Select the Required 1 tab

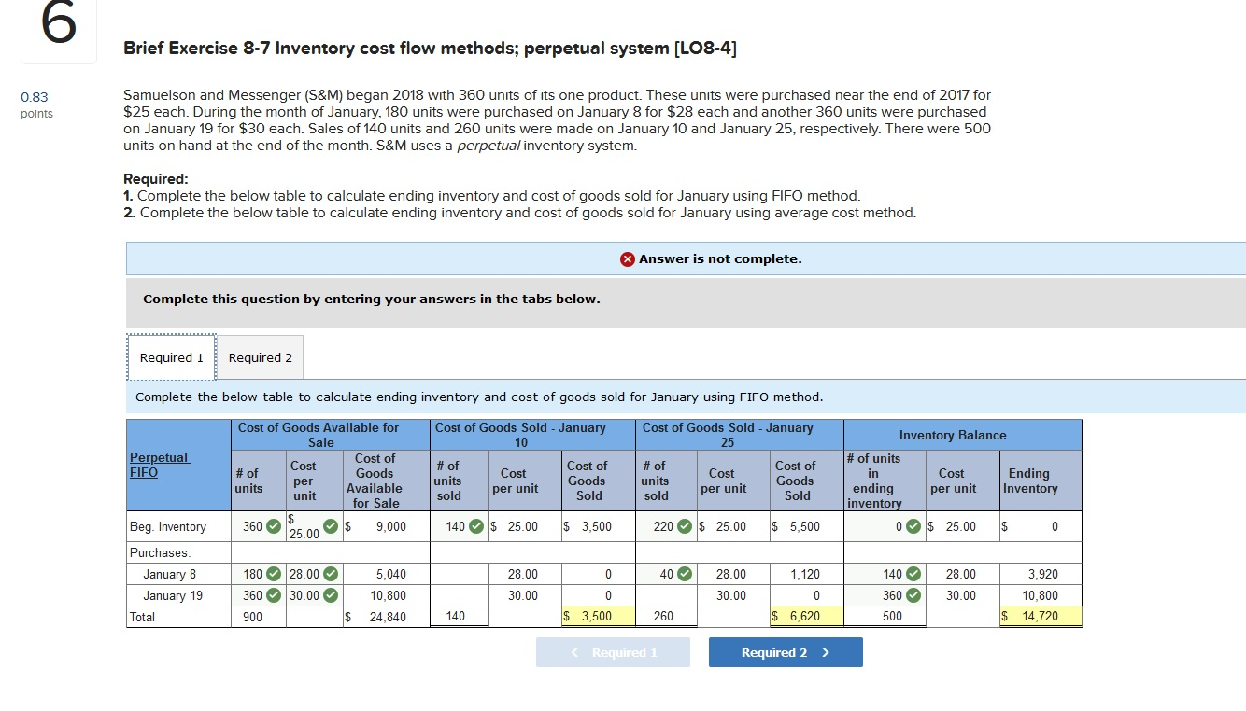pos(171,356)
